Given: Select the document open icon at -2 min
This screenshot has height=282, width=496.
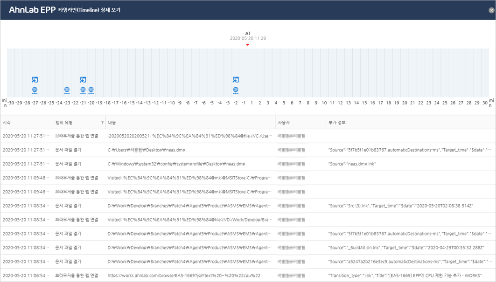Looking at the screenshot, I should tap(236, 80).
